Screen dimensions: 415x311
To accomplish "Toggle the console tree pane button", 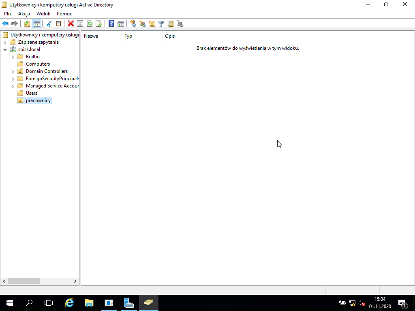I will click(36, 23).
